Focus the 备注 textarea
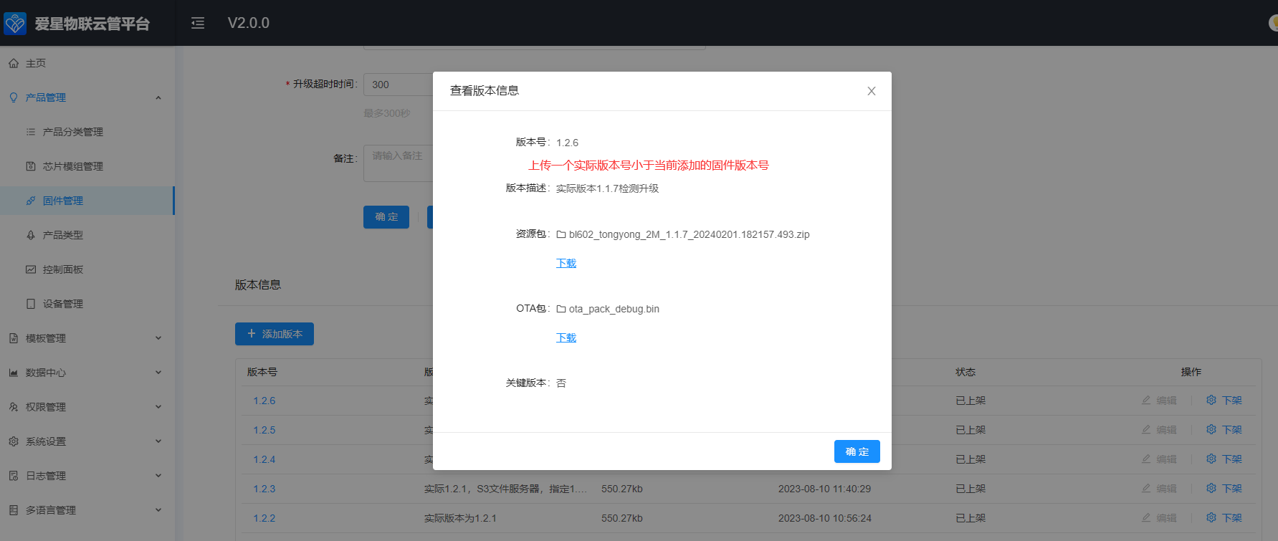The height and width of the screenshot is (541, 1278). (399, 163)
